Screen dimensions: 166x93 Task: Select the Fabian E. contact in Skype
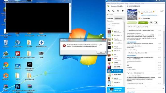[115, 40]
